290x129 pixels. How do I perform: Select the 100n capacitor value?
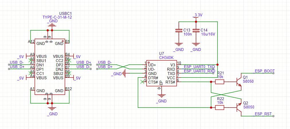(x=187, y=34)
